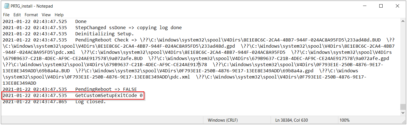Open the Help menu

pyautogui.click(x=59, y=15)
